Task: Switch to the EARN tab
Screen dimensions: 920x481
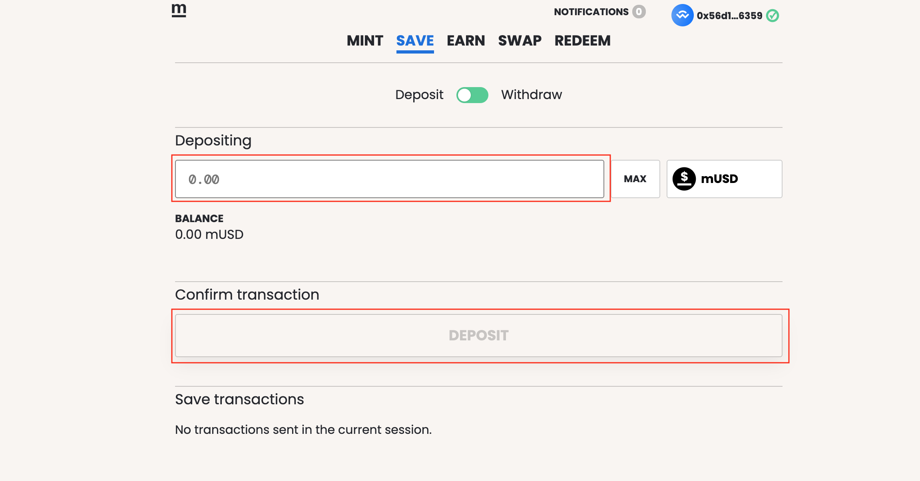Action: (x=466, y=40)
